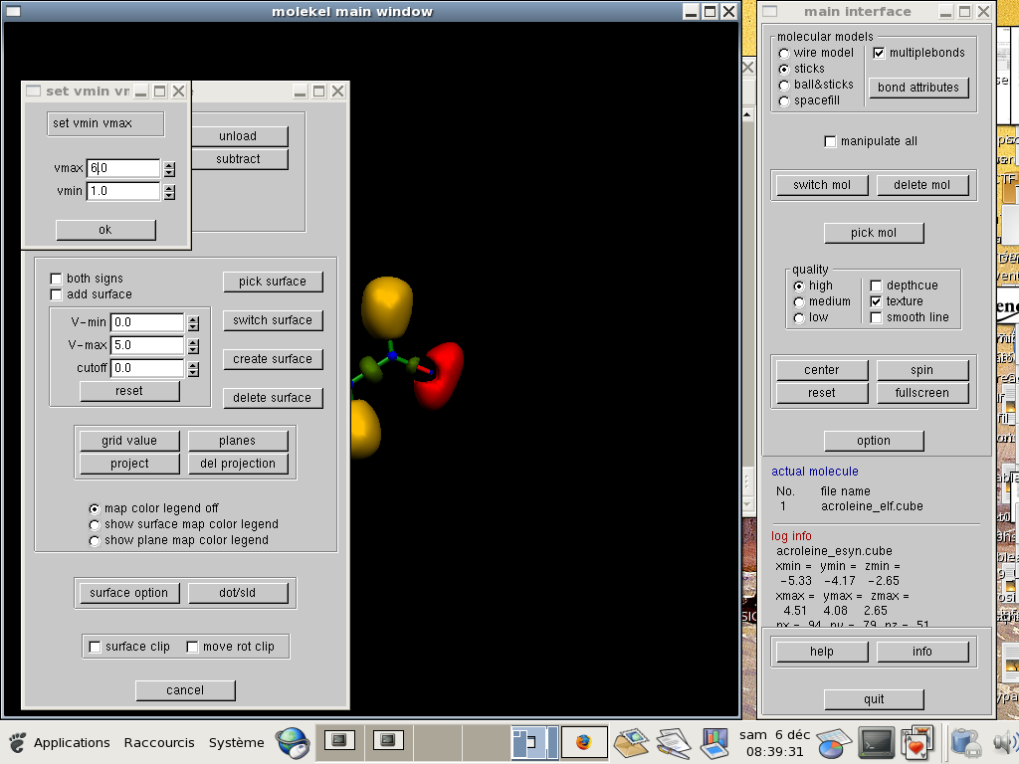This screenshot has height=764, width=1019.
Task: Click the cutoff input field
Action: (x=147, y=368)
